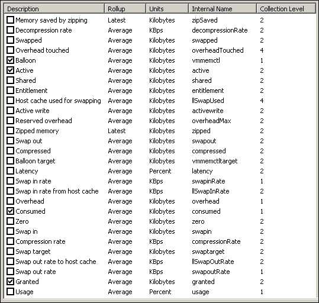Click Latest rollup in Zipped memory row
Viewport: 319px width, 303px height.
point(117,131)
